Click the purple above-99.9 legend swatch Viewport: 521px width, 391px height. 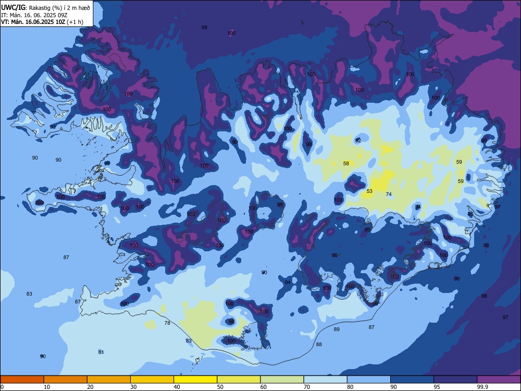point(499,380)
